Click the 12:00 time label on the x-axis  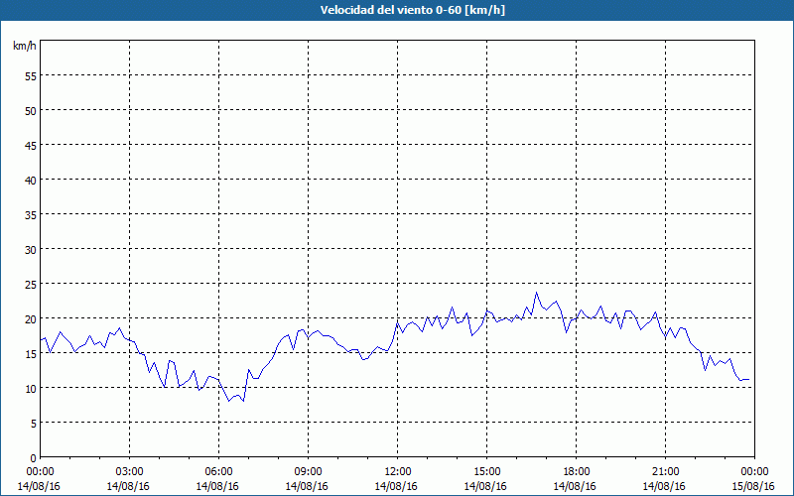(x=398, y=472)
